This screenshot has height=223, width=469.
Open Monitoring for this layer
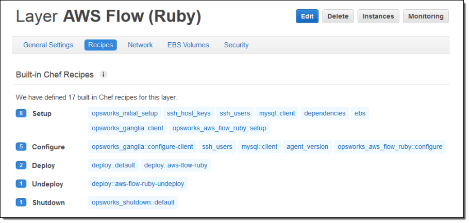[x=426, y=16]
